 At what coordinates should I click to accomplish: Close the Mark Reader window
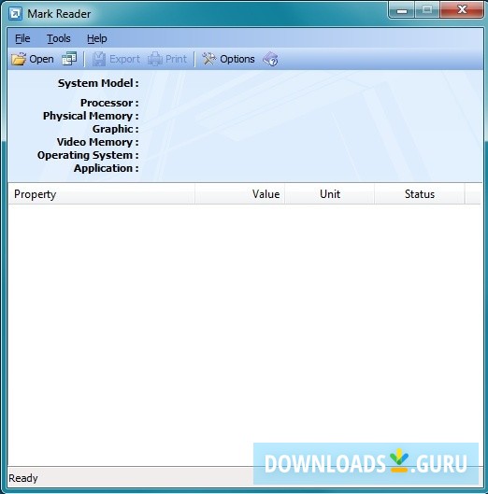click(462, 10)
